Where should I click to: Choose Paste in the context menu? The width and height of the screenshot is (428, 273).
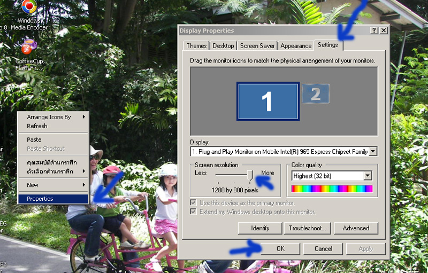[53, 140]
